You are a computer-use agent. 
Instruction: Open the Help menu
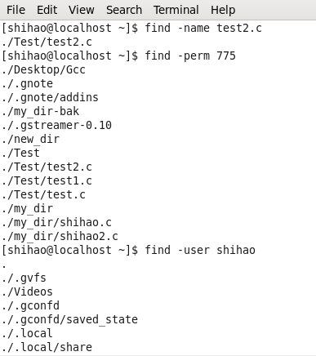223,10
